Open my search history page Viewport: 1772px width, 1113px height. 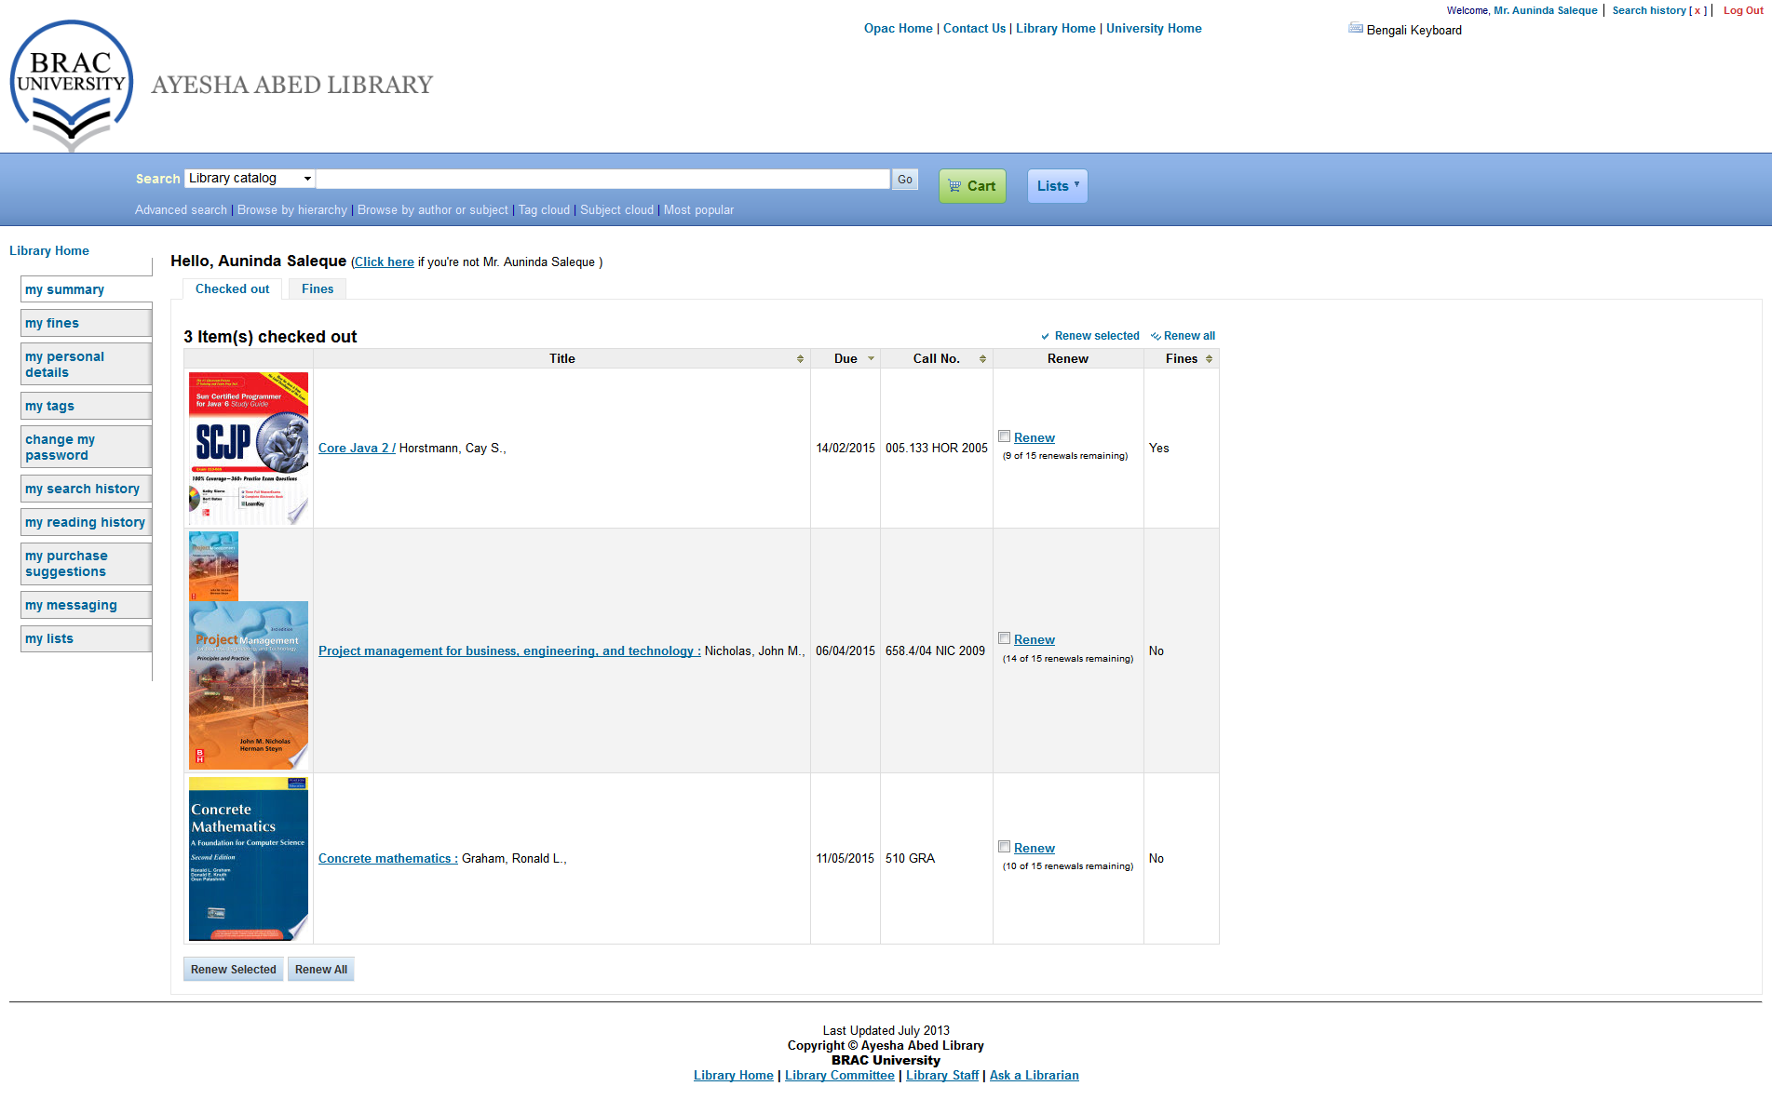tap(86, 489)
